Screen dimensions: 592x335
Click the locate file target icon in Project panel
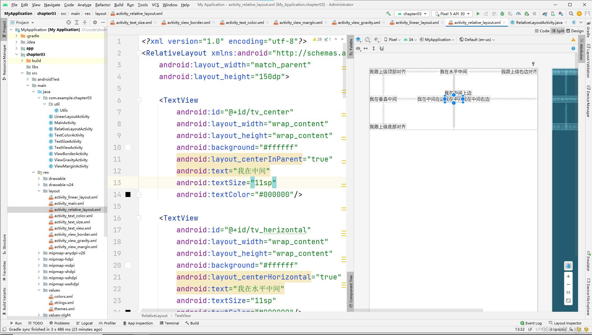click(69, 22)
